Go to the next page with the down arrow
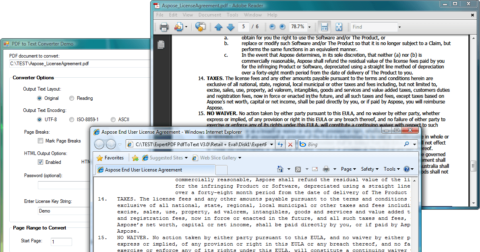 coord(231,27)
